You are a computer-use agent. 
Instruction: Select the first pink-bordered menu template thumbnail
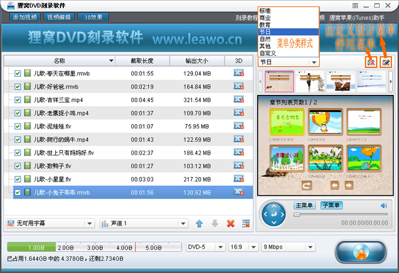[x=279, y=81]
